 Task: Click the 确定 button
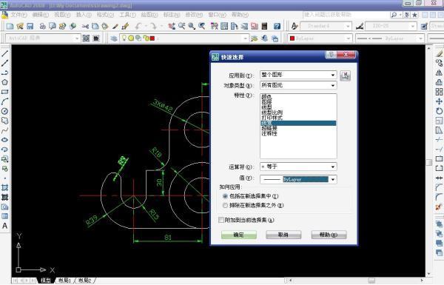tap(239, 235)
